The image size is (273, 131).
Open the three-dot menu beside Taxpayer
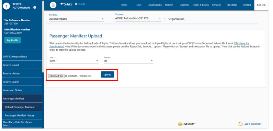coord(165,19)
